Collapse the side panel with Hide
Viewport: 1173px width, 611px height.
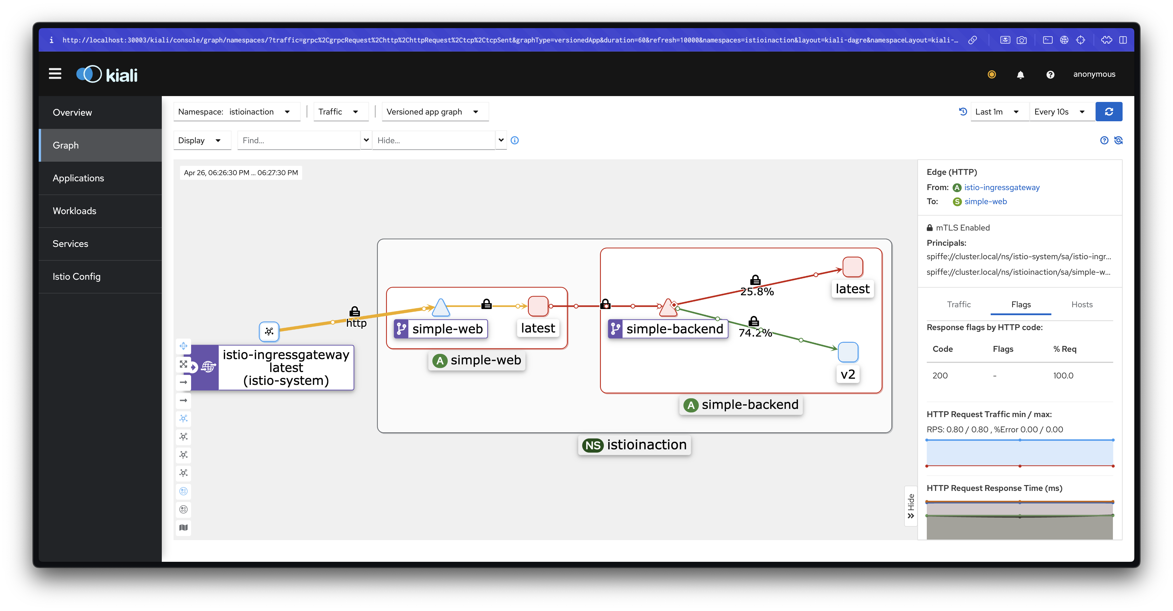[x=911, y=506]
